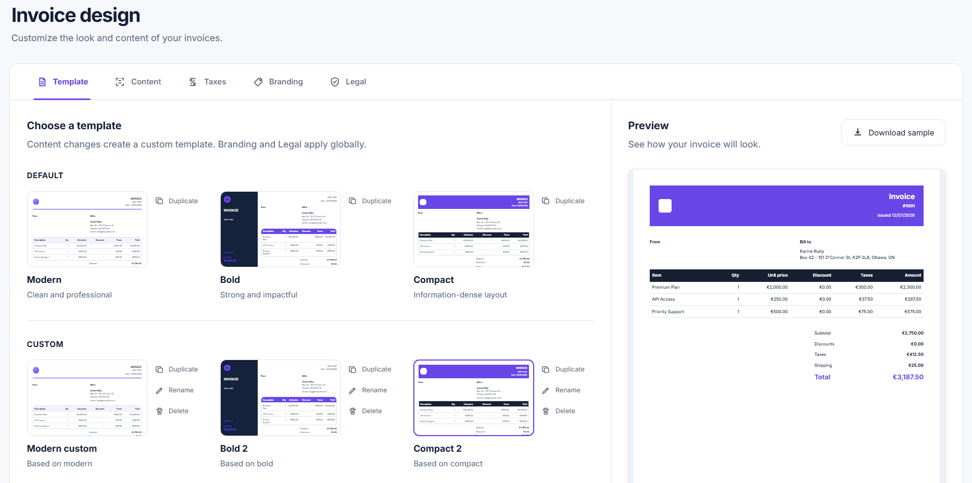
Task: Click the Compact 2 name label
Action: (x=438, y=449)
